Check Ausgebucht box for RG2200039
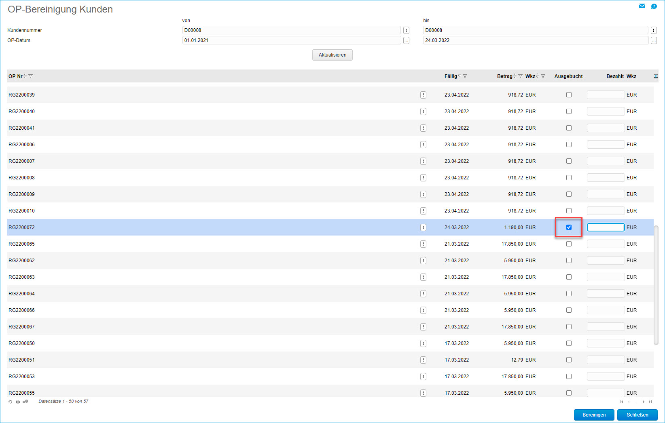Viewport: 665px width, 423px height. tap(569, 95)
